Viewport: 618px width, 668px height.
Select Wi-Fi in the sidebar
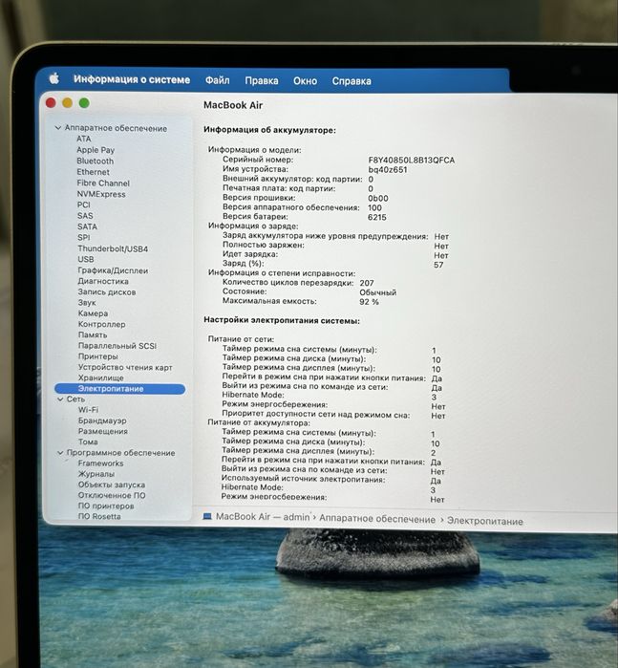click(x=88, y=410)
